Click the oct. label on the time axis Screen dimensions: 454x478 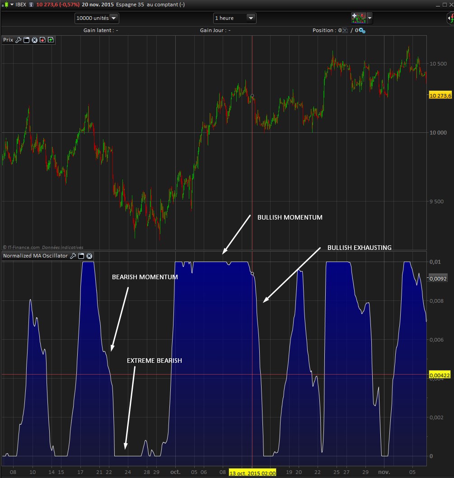[175, 472]
